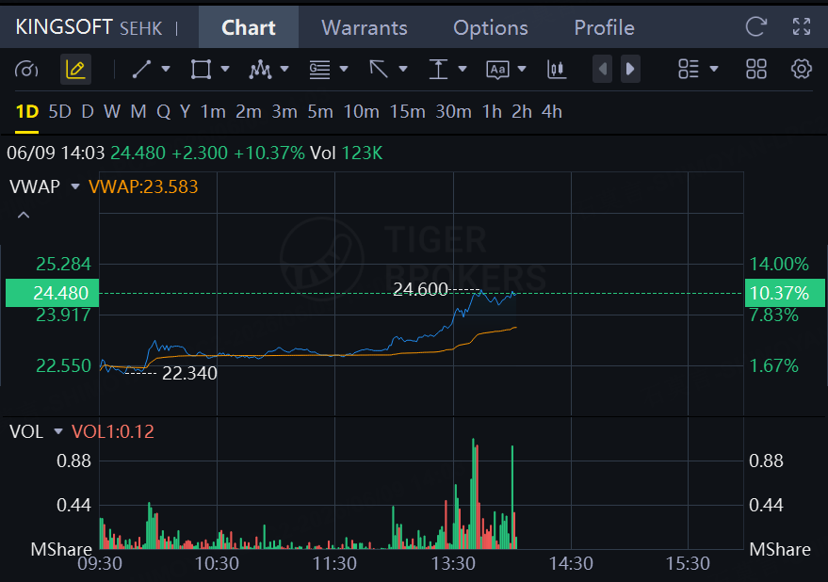Screen dimensions: 828x582
Task: Select the text annotation tool
Action: point(497,69)
